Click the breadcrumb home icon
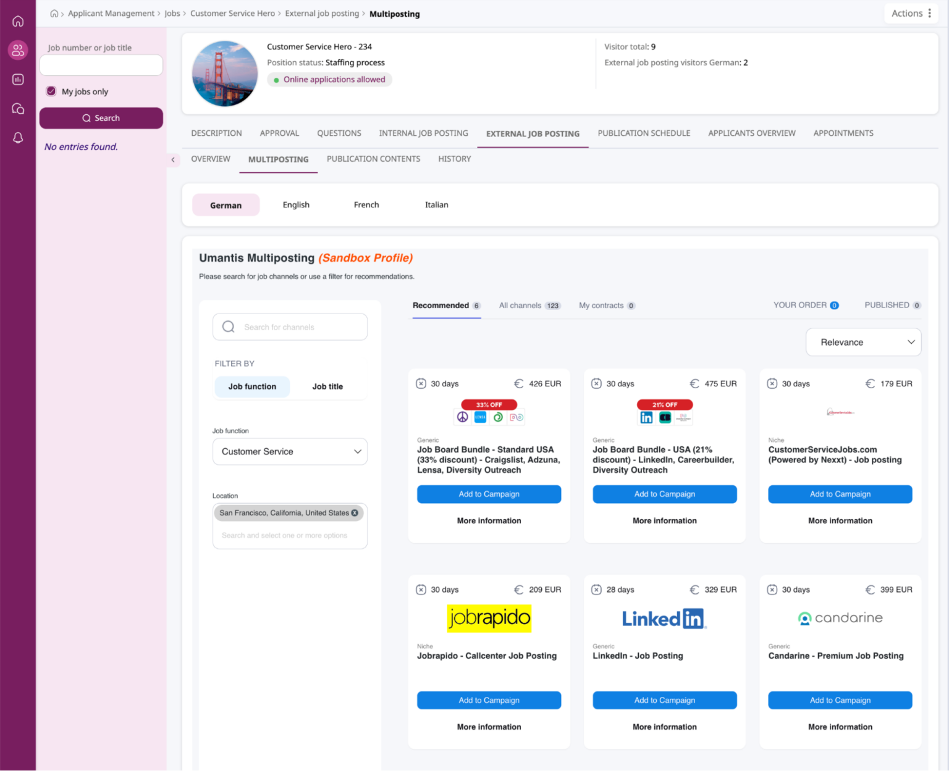Viewport: 949px width, 771px height. coord(54,14)
